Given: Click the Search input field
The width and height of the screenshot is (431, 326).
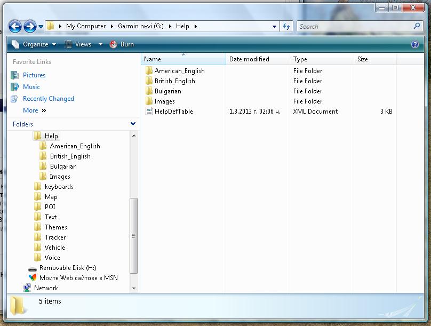Looking at the screenshot, I should click(x=354, y=26).
